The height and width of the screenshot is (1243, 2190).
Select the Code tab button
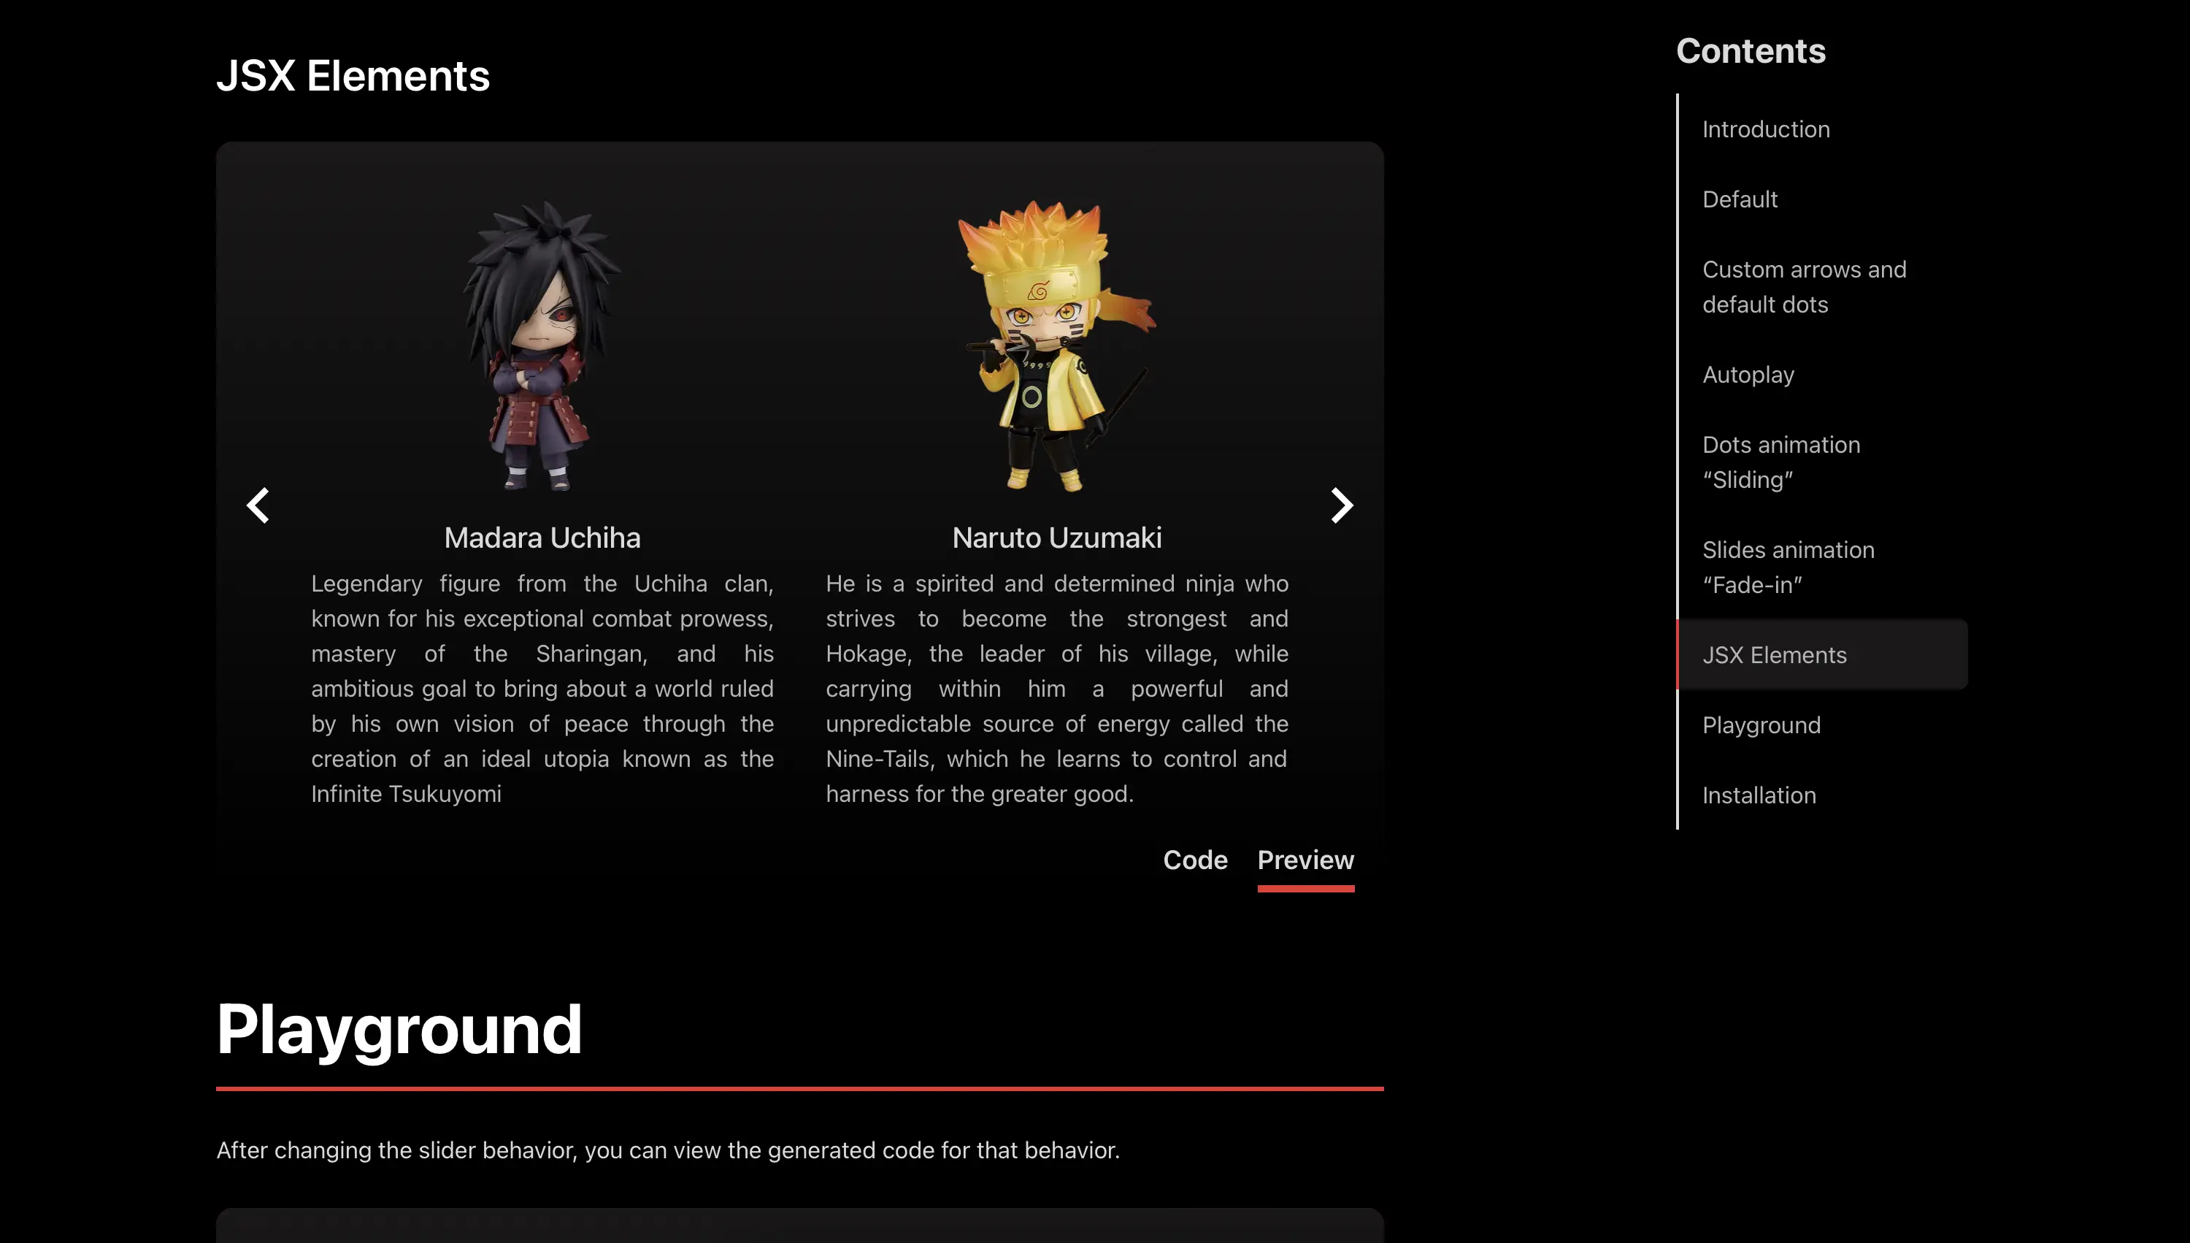pos(1196,860)
